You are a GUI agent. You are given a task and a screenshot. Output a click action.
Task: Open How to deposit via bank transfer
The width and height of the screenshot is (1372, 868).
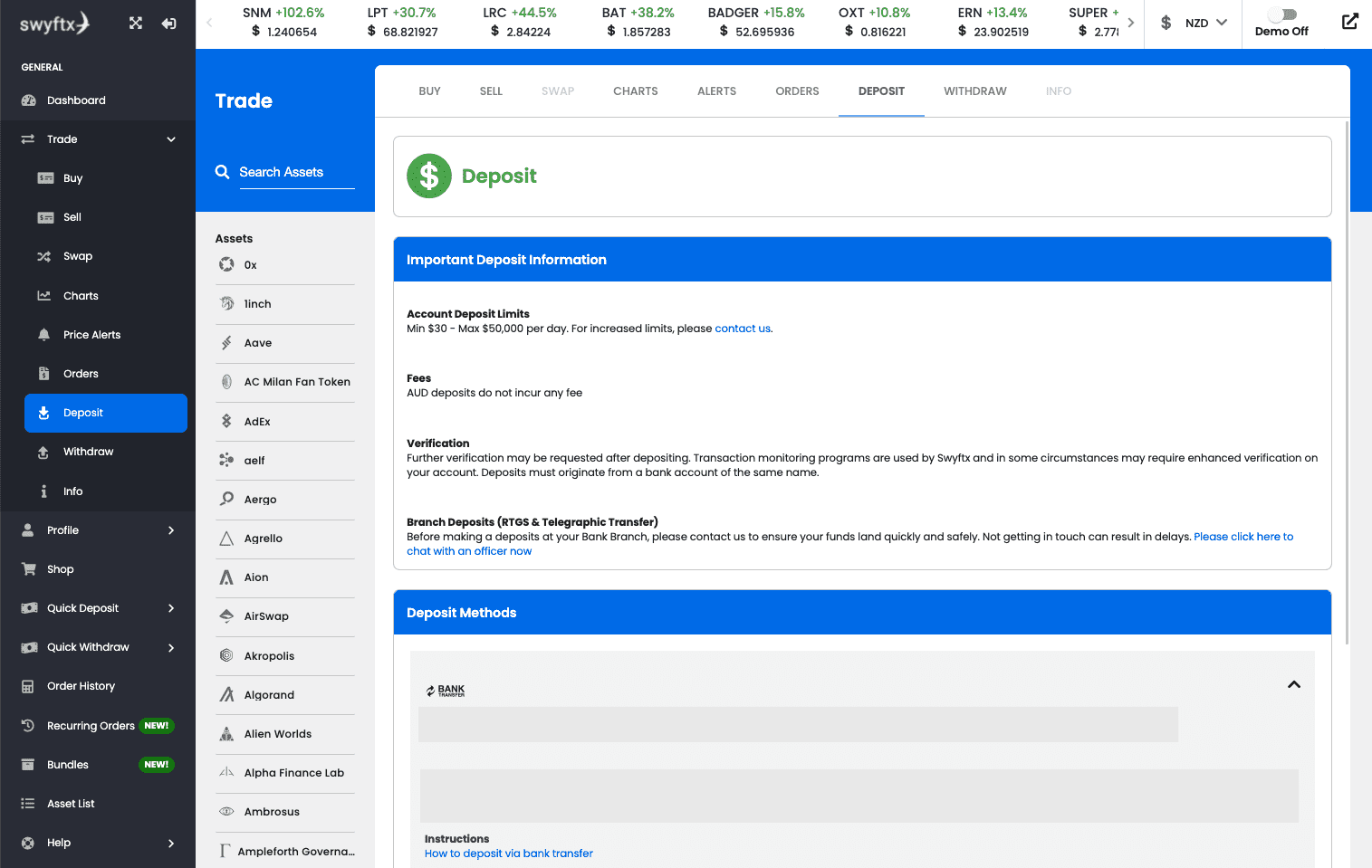509,854
